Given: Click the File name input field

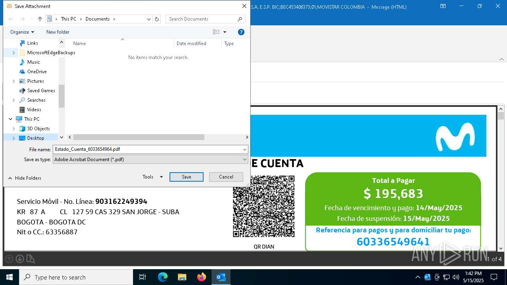Looking at the screenshot, I should [x=147, y=149].
